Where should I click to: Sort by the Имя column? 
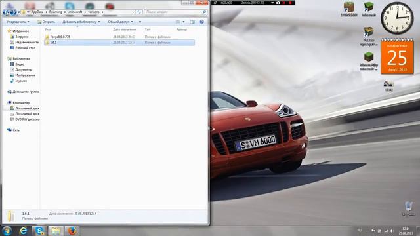48,29
